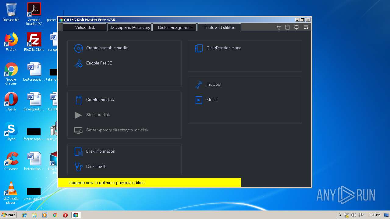
Task: Open the Firefox desktop shortcut
Action: [11, 42]
